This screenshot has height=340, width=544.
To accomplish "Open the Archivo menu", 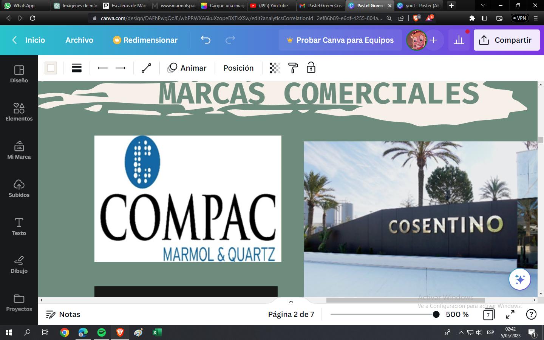I will tap(79, 40).
